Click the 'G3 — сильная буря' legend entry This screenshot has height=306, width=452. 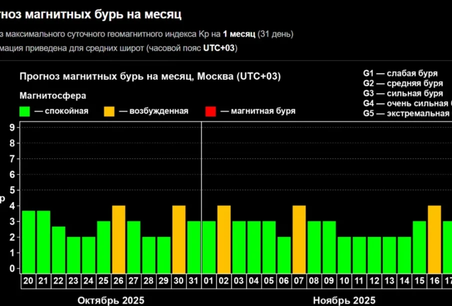pyautogui.click(x=403, y=93)
